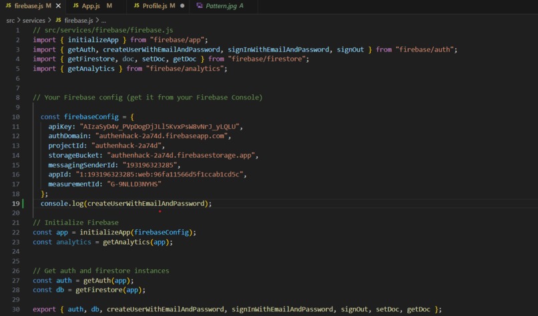The width and height of the screenshot is (538, 316).
Task: Click the projectId value "authenhack-2a74d"
Action: click(126, 146)
